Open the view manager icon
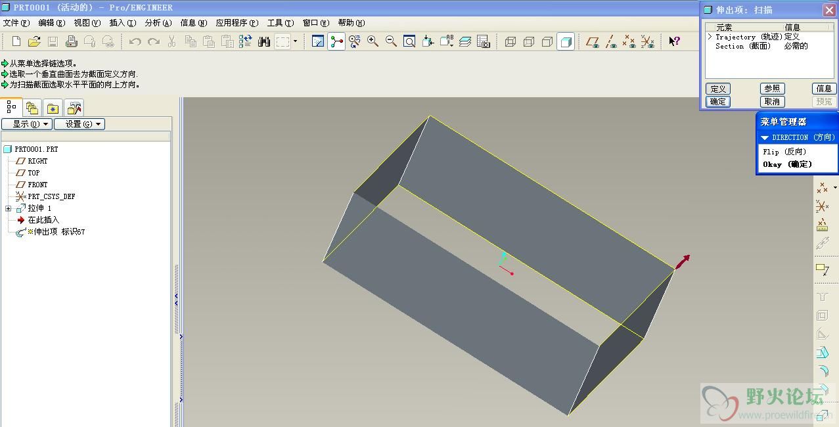 point(484,41)
